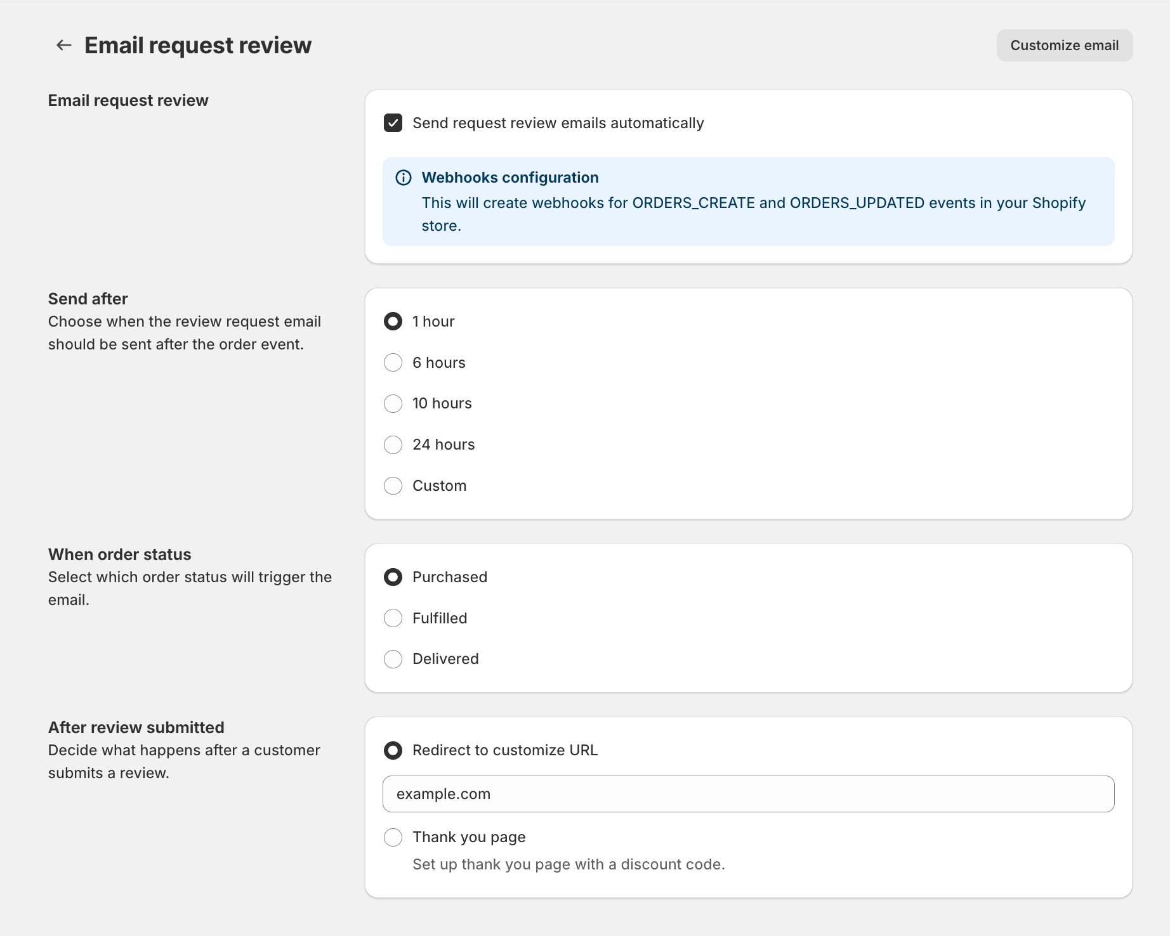Pick the 24 hours option
Image resolution: width=1170 pixels, height=936 pixels.
(x=393, y=445)
